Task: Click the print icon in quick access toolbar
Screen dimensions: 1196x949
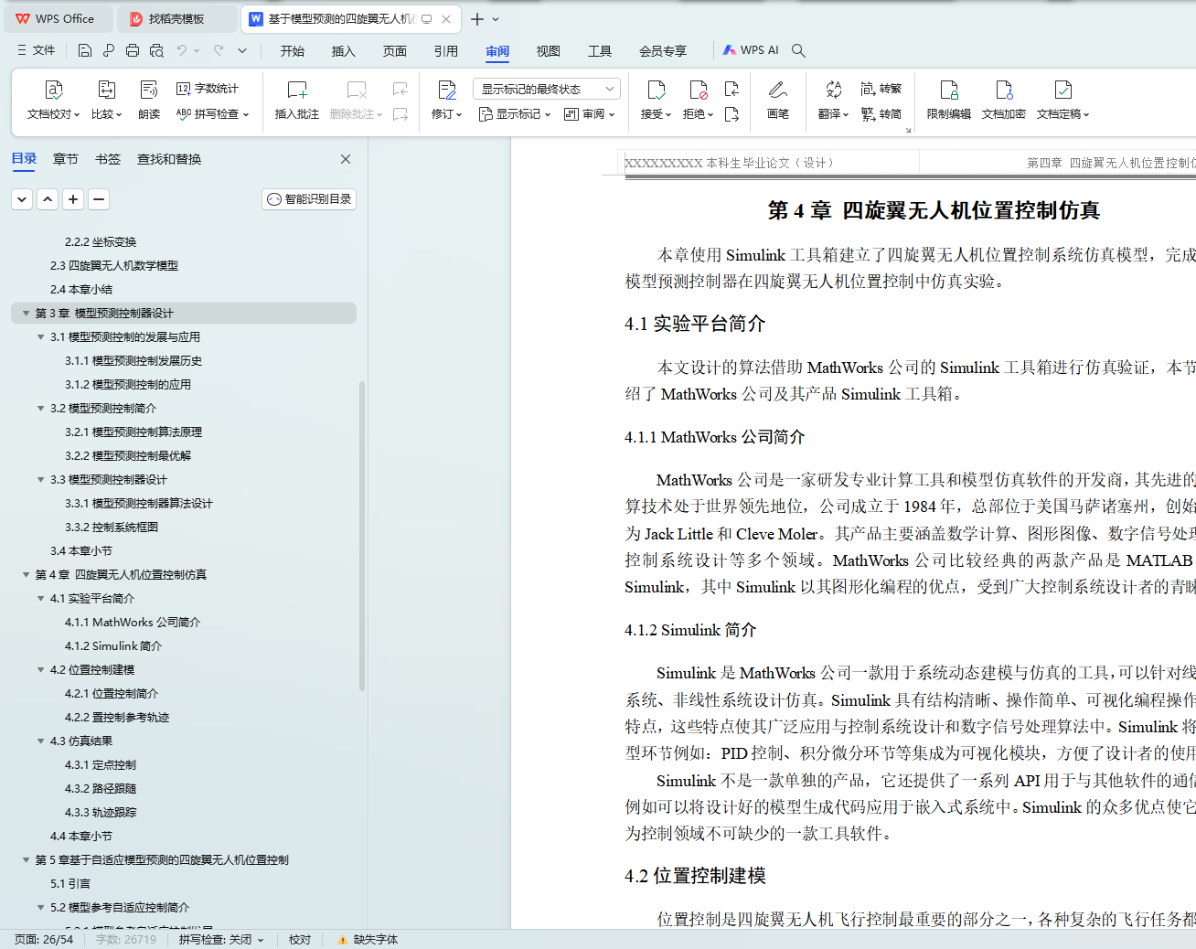Action: (x=133, y=50)
